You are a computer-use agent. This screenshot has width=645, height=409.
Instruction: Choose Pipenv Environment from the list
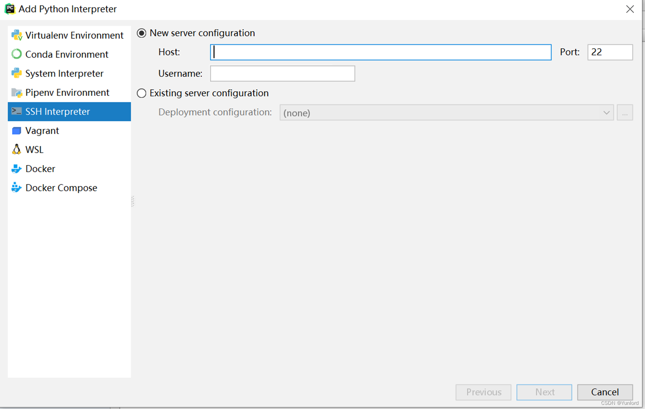click(x=69, y=93)
